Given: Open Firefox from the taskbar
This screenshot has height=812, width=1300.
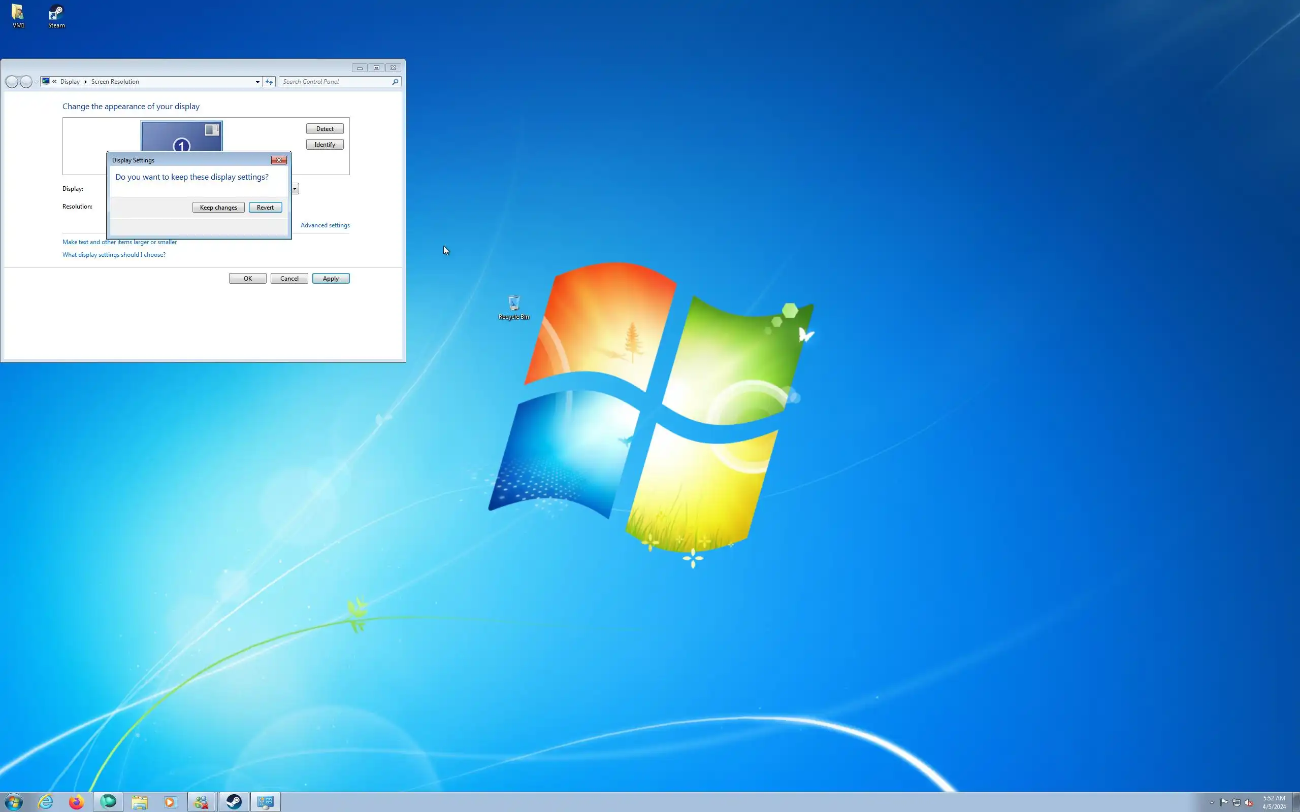Looking at the screenshot, I should click(76, 802).
